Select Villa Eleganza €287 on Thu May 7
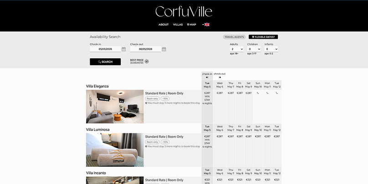The width and height of the screenshot is (368, 184). click(231, 93)
